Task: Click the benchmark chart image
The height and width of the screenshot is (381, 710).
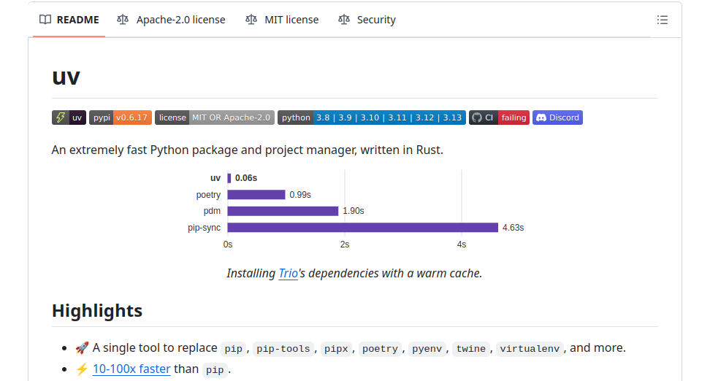Action: [x=355, y=210]
